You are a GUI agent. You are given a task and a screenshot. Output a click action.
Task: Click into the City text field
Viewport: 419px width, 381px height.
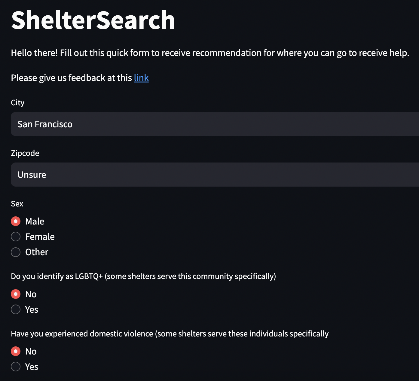point(215,124)
